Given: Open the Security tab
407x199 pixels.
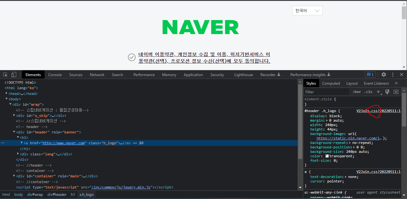Looking at the screenshot, I should click(x=217, y=75).
